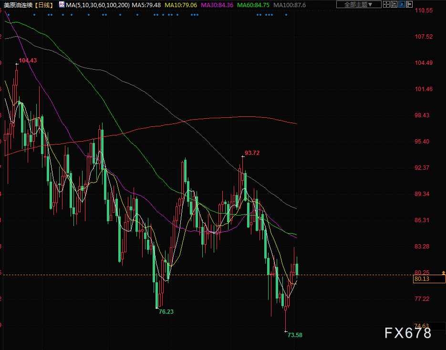
Task: Click the blue highlighted axis play icon
Action: click(401, 4)
